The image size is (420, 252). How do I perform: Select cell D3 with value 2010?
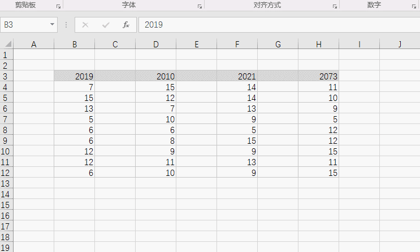coord(155,76)
